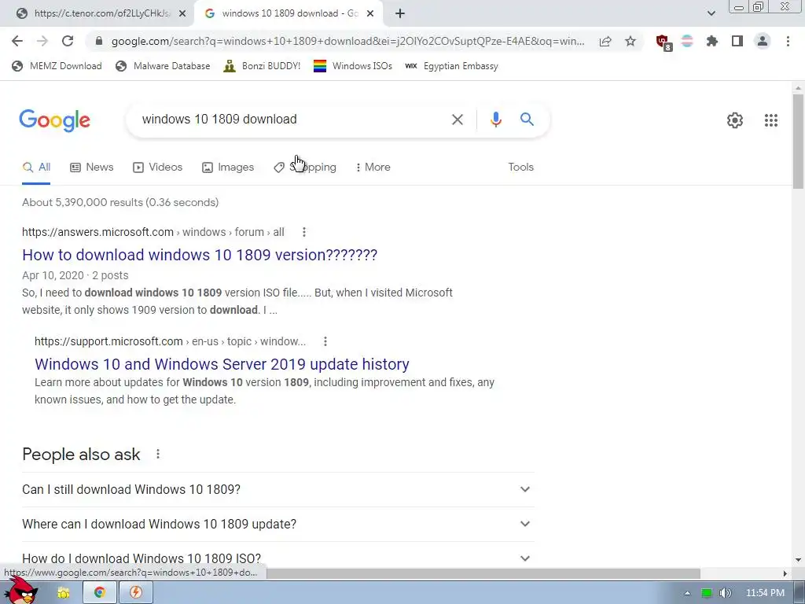
Task: Open the Chrome three-dot menu
Action: coord(788,41)
